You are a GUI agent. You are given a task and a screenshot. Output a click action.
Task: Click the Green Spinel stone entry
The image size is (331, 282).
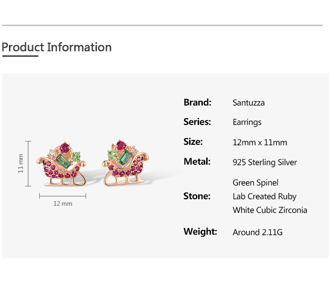tap(255, 183)
